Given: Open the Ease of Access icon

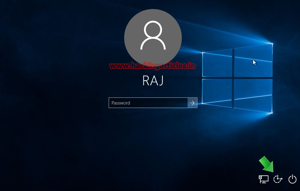Looking at the screenshot, I should [x=278, y=179].
